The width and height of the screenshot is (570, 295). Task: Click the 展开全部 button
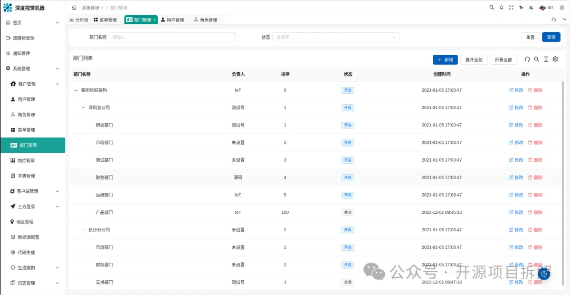pos(474,60)
